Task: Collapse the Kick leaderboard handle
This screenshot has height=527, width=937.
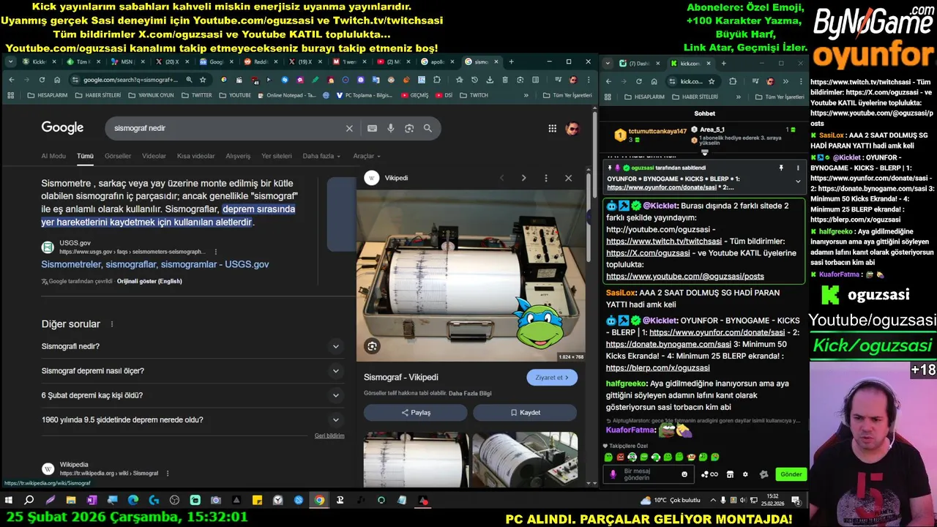Action: (705, 152)
